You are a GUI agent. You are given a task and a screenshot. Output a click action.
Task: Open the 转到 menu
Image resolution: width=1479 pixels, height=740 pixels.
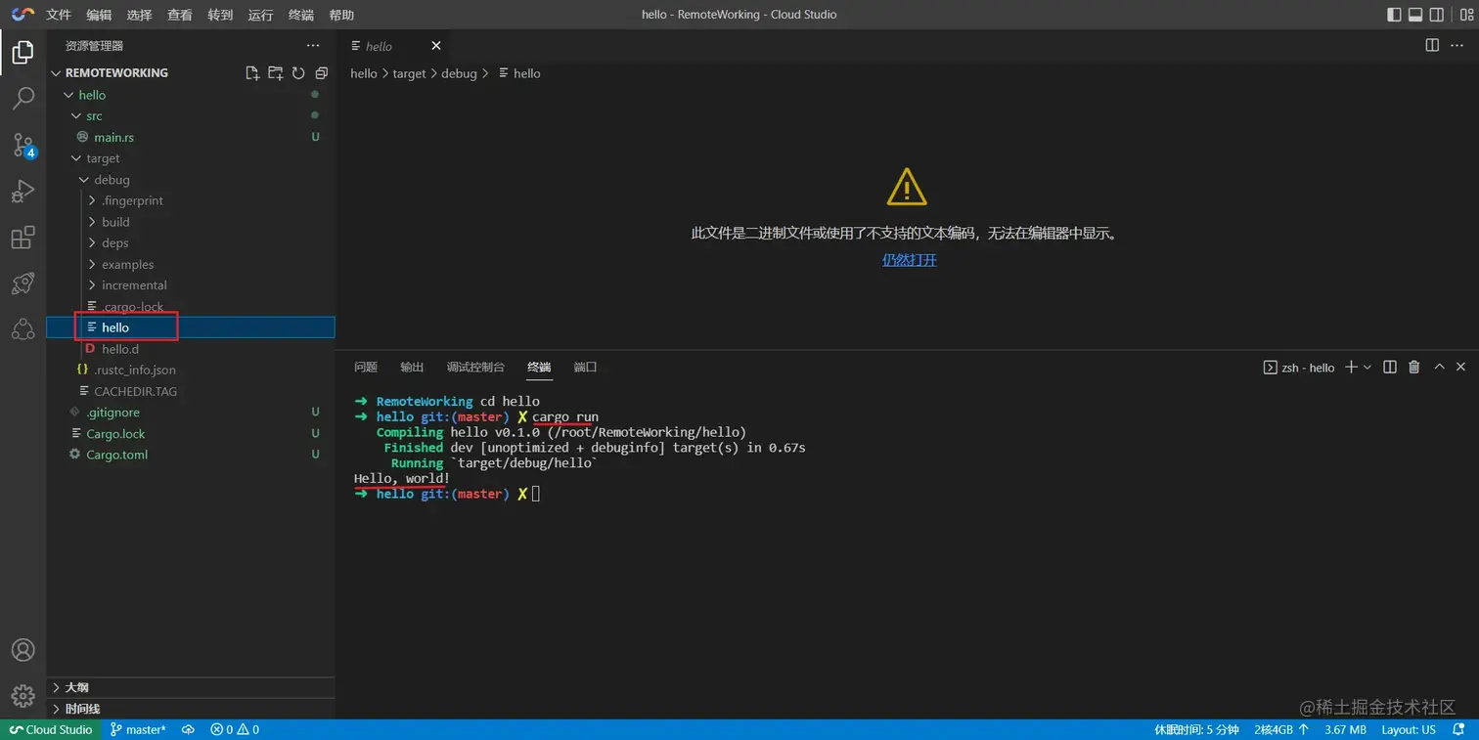click(x=220, y=15)
